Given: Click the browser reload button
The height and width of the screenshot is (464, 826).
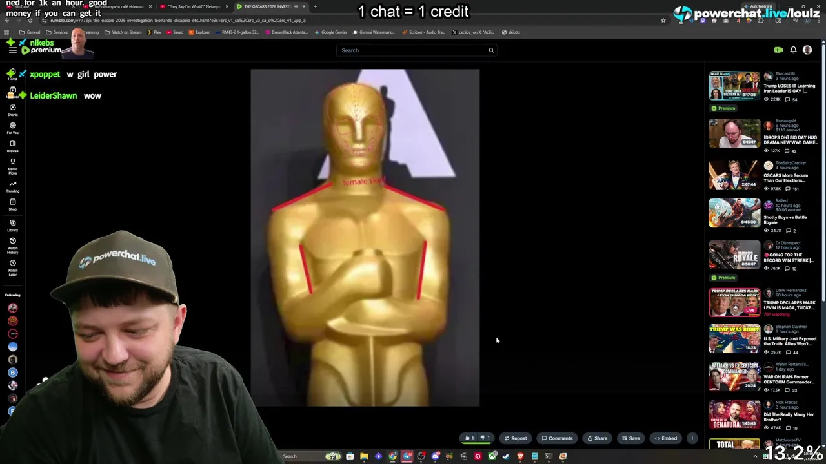Looking at the screenshot, I should 30,21.
